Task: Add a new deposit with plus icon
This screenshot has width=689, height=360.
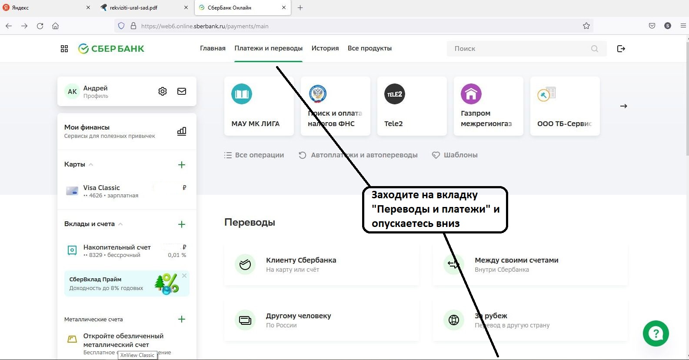Action: [182, 224]
